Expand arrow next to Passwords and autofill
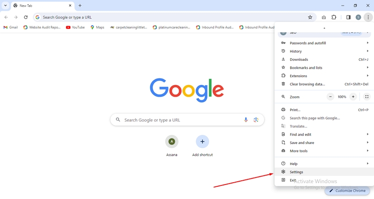 pos(367,43)
